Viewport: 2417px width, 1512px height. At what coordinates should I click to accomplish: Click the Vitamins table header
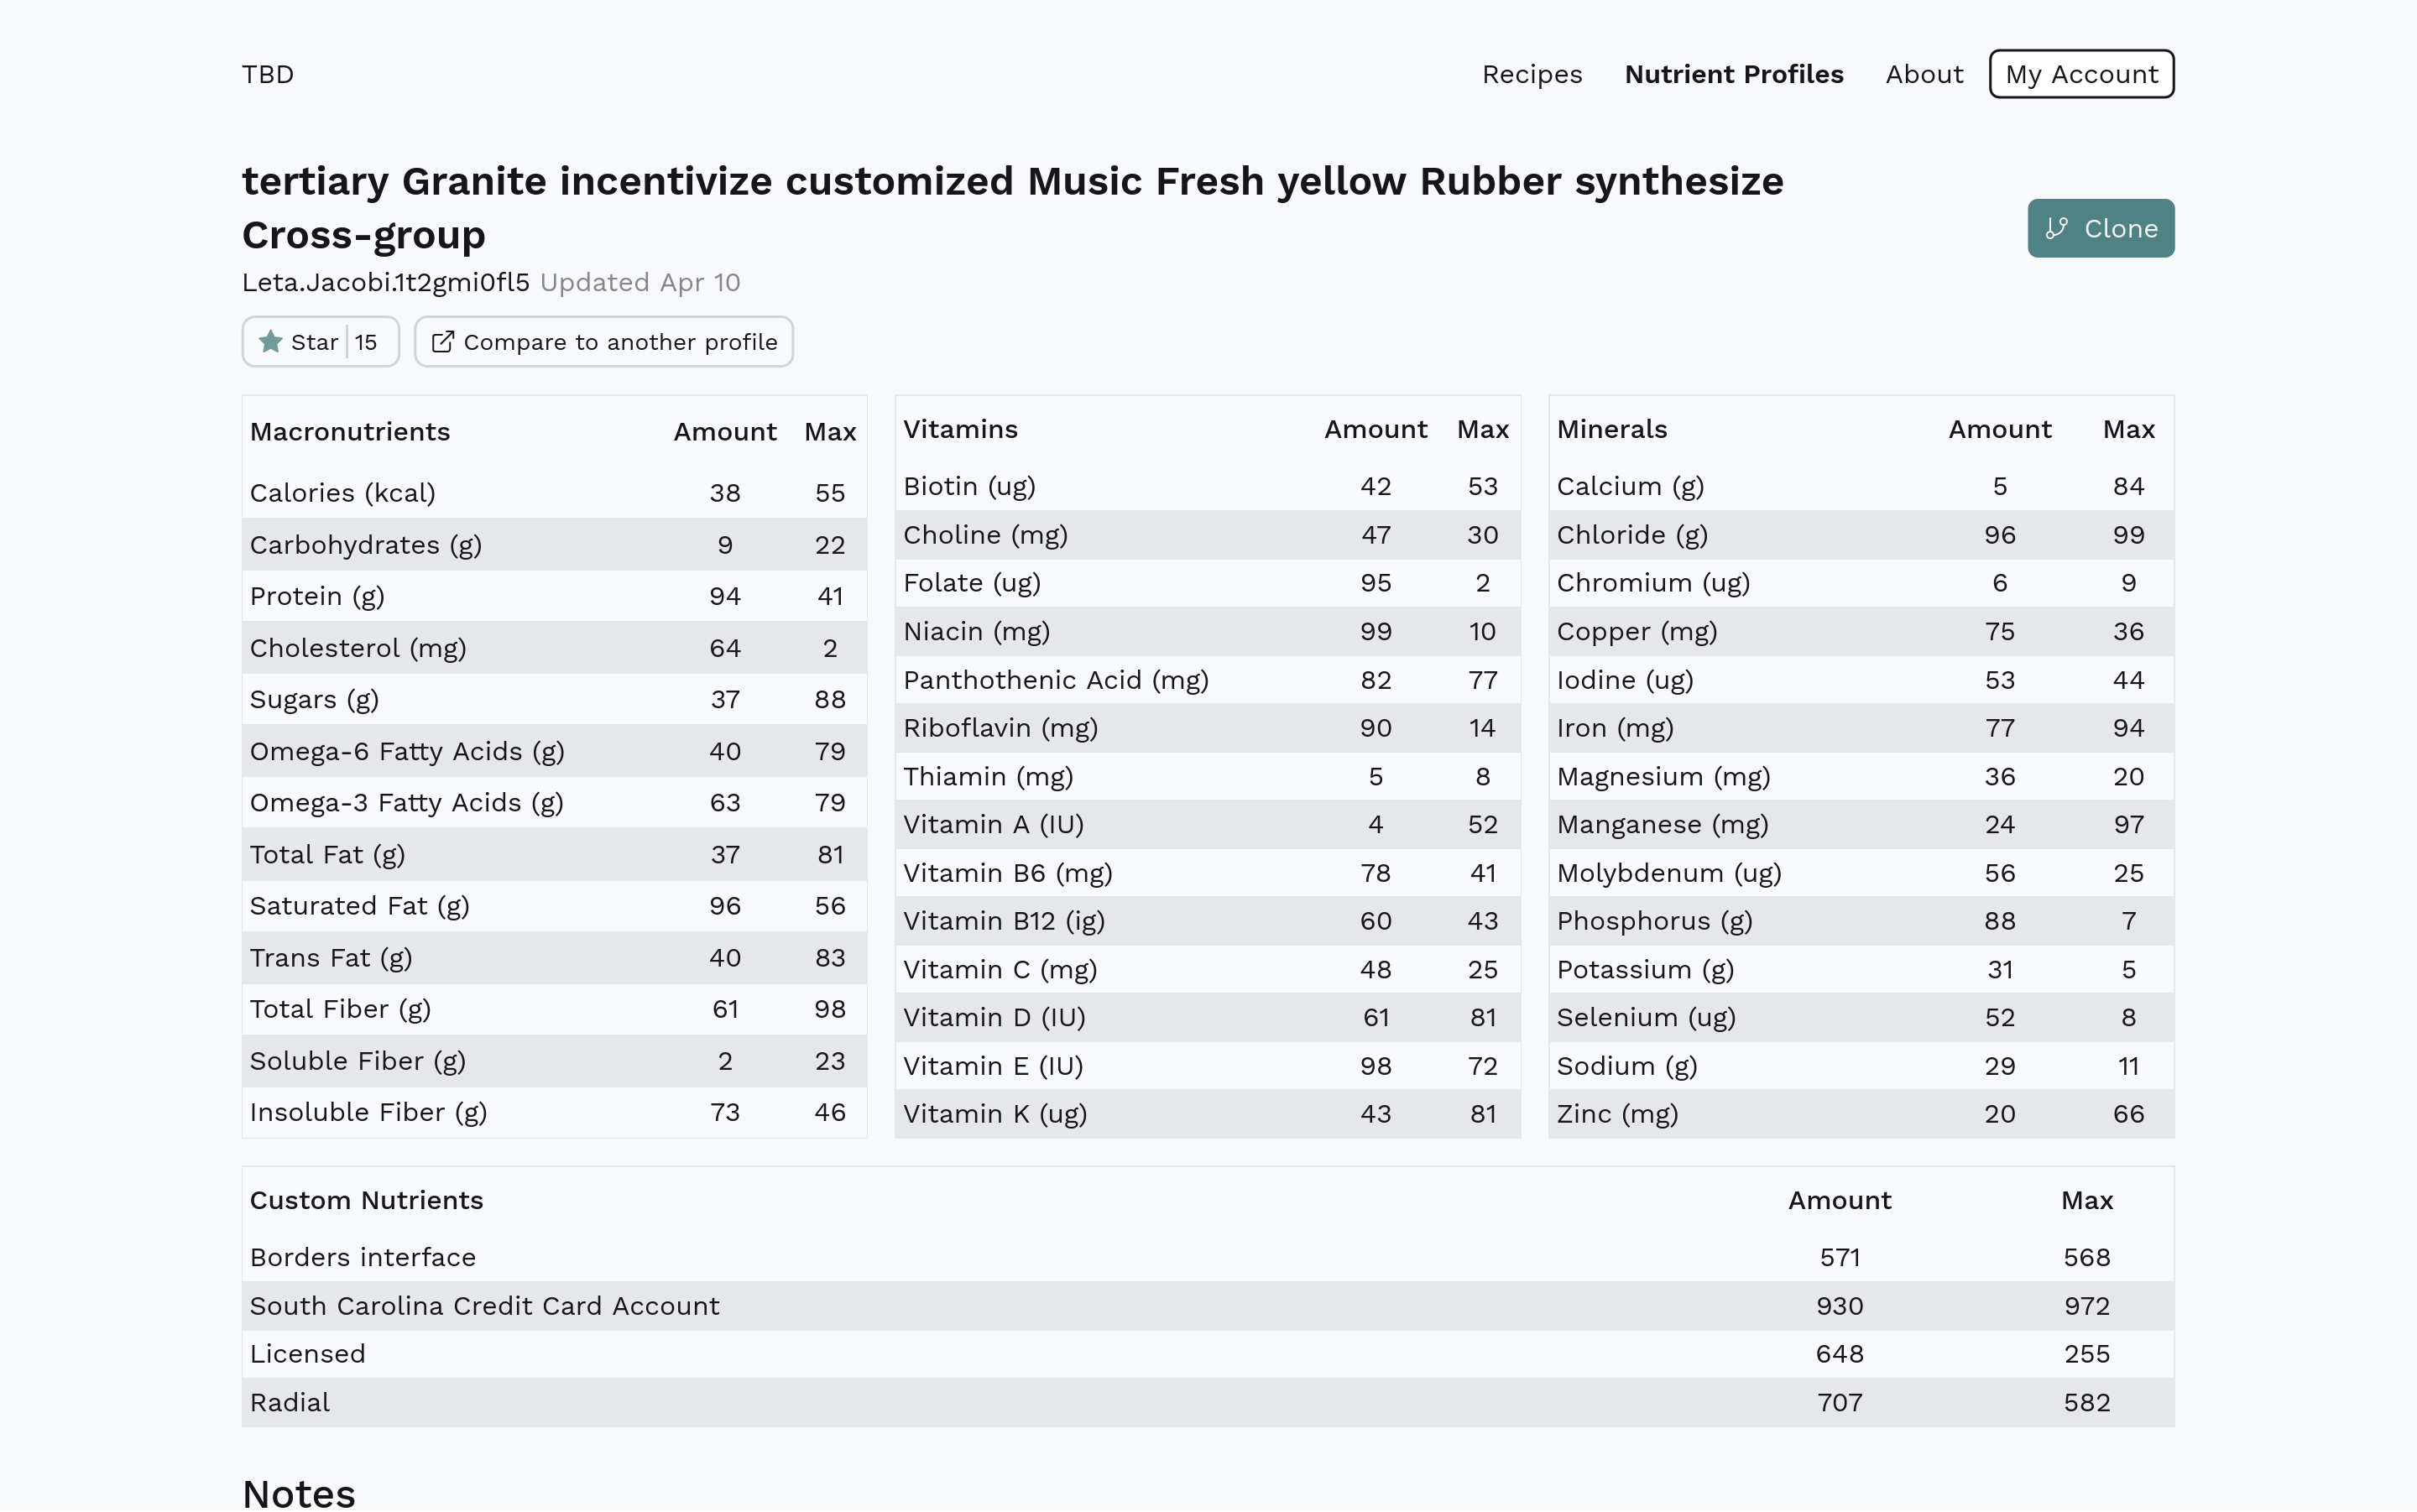tap(960, 430)
